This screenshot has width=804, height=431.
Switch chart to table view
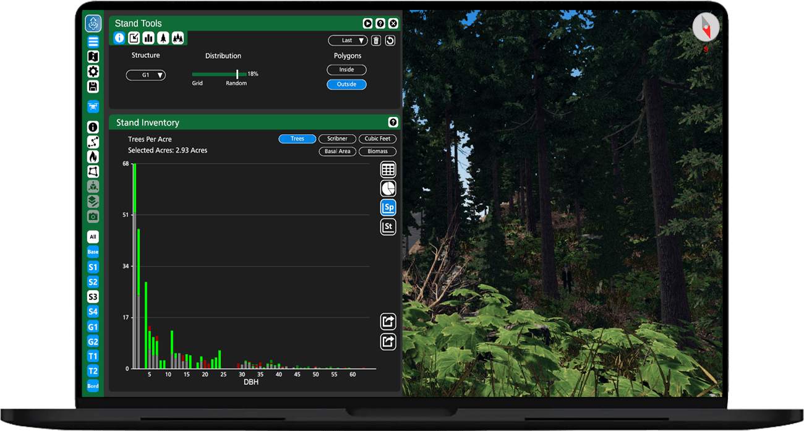[x=388, y=169]
